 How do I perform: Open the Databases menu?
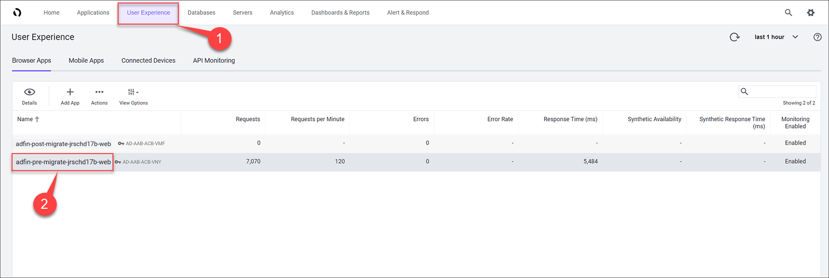coord(201,13)
